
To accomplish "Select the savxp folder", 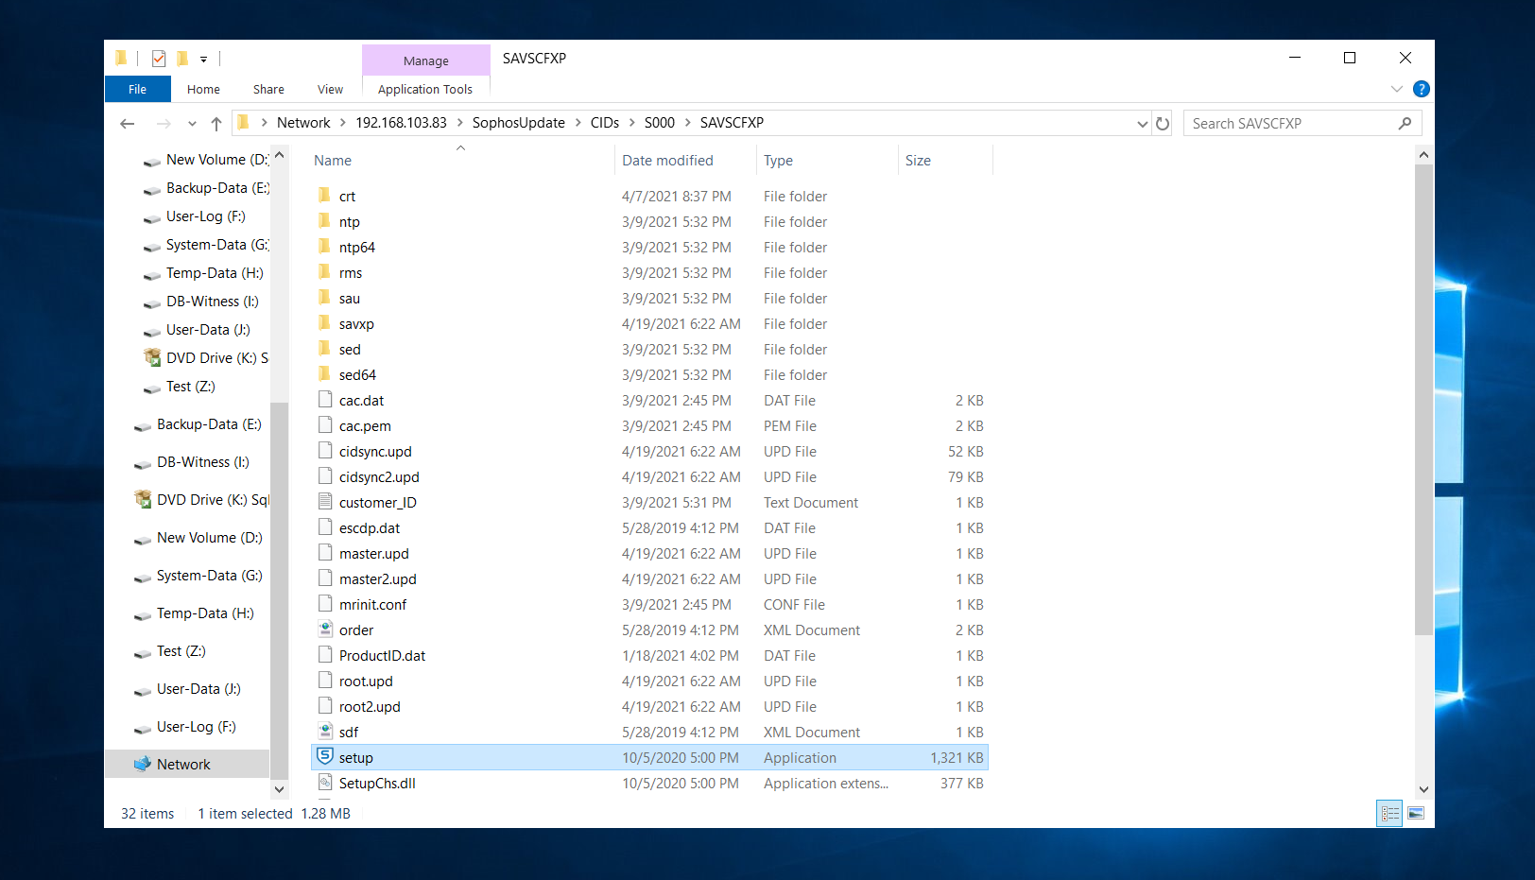I will (x=356, y=324).
